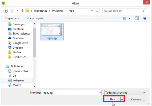Click the Música note icon
The width and height of the screenshot is (152, 106).
click(10, 85)
